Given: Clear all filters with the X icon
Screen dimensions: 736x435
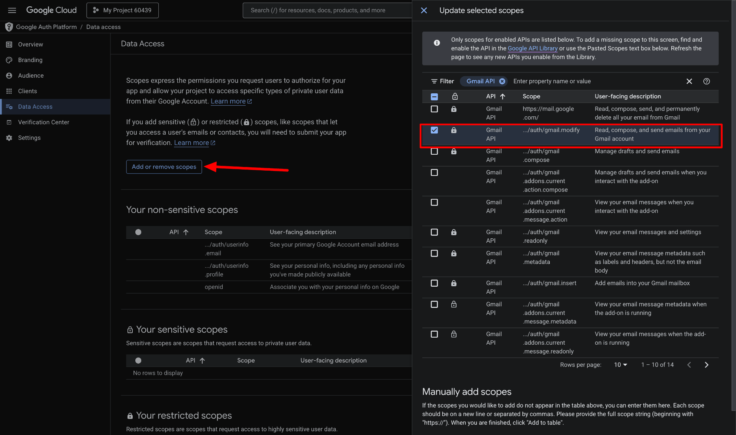Looking at the screenshot, I should coord(689,81).
